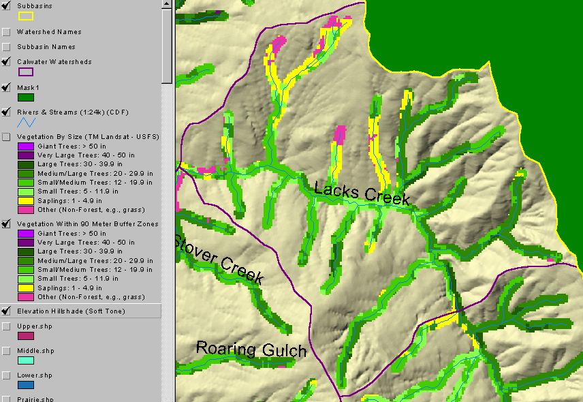Select the Lower.shp theme label
The width and height of the screenshot is (583, 402).
[x=35, y=375]
